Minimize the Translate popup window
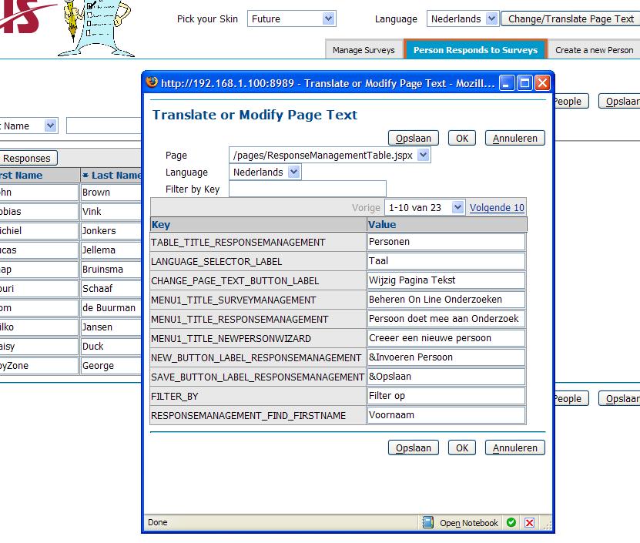The width and height of the screenshot is (640, 543). pos(508,83)
